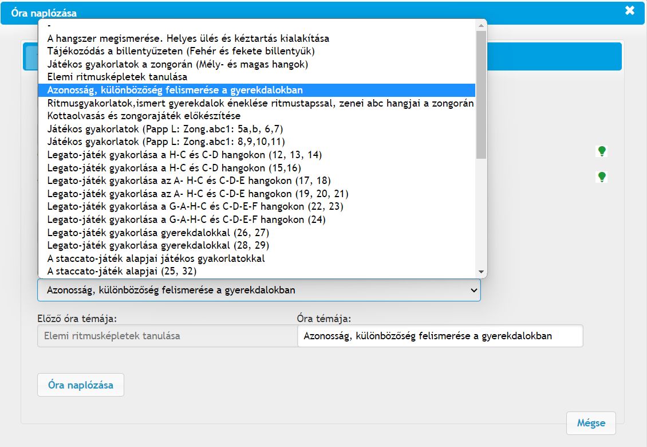Click the lower green lightbulb hint icon
Viewport: 647px width, 447px height.
[x=601, y=177]
